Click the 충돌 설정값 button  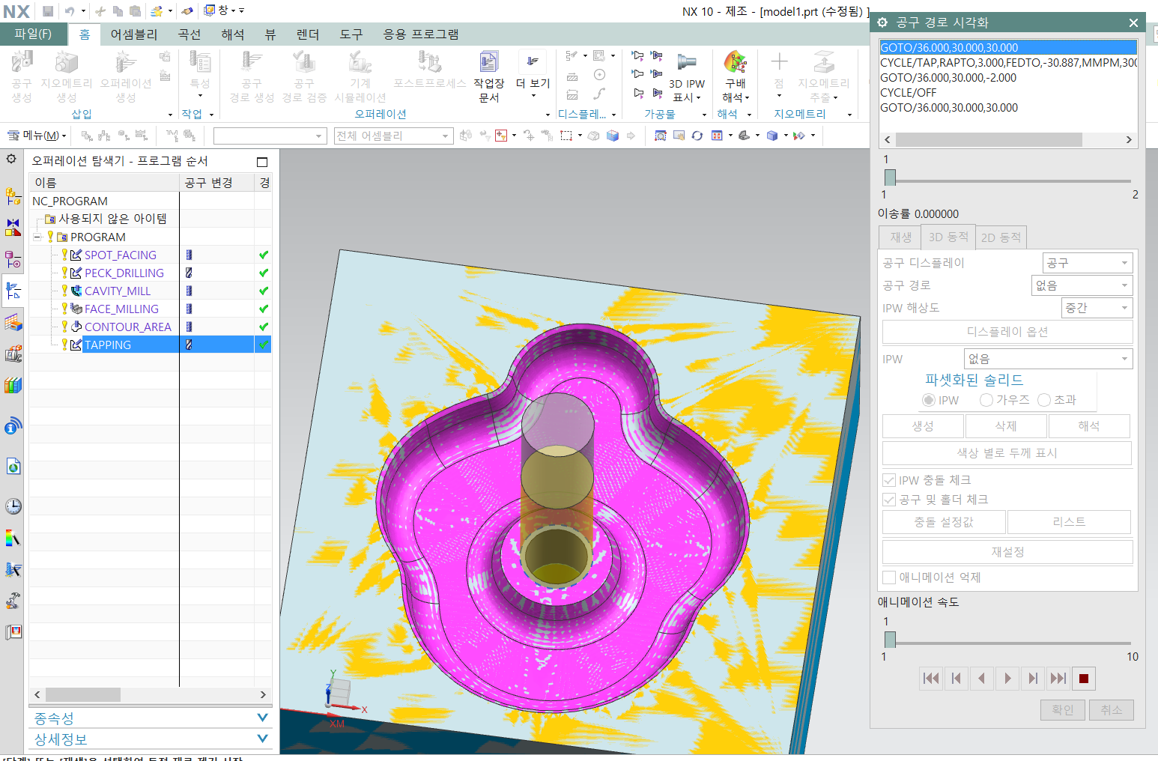pyautogui.click(x=944, y=522)
